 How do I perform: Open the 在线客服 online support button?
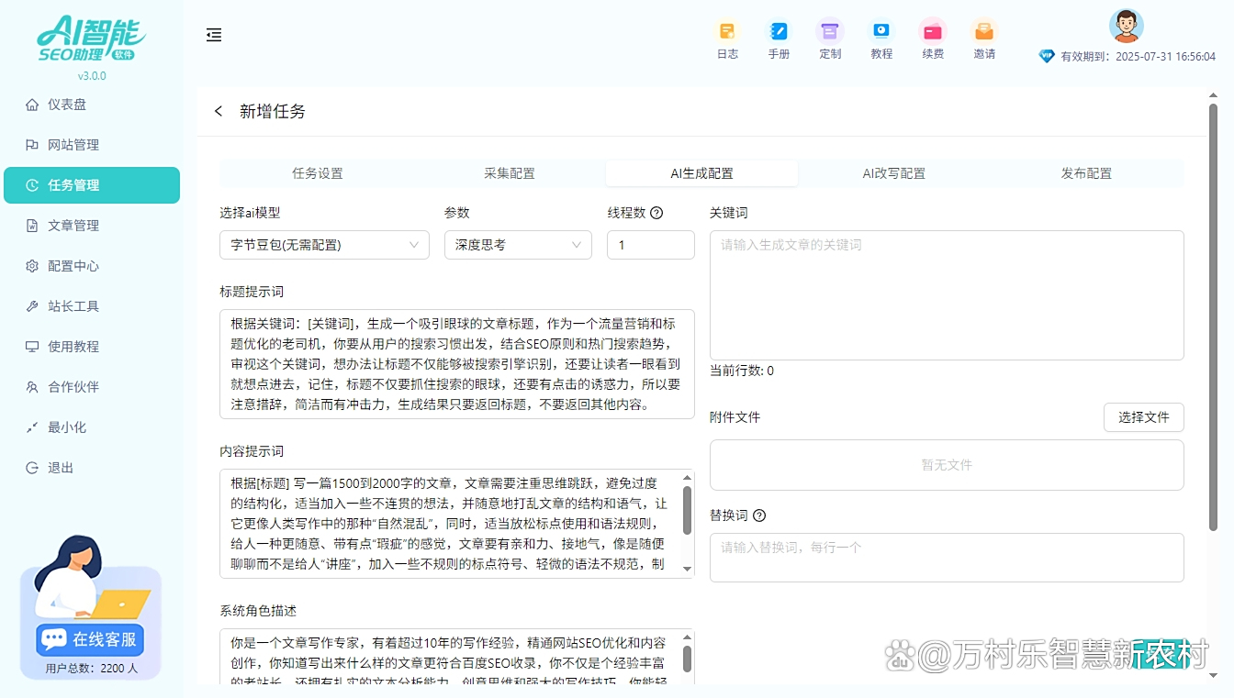pos(90,639)
